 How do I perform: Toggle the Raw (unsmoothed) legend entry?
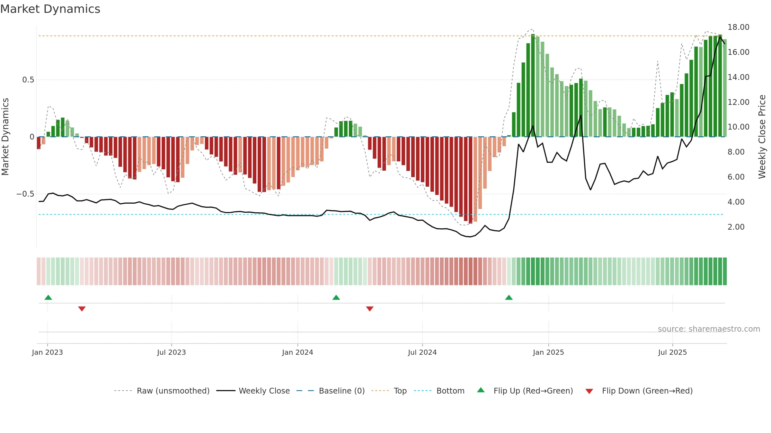(162, 391)
